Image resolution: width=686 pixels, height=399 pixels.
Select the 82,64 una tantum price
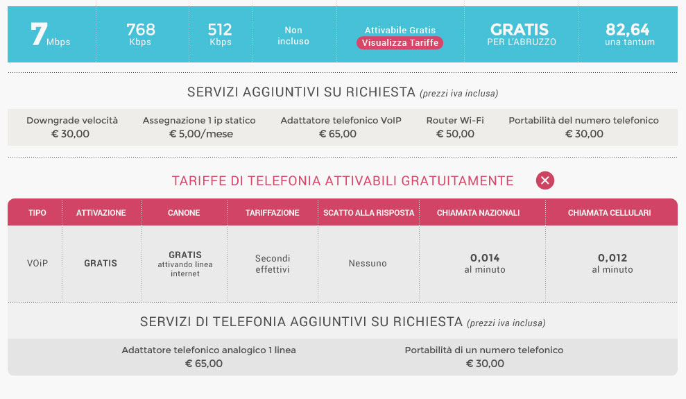pyautogui.click(x=628, y=34)
